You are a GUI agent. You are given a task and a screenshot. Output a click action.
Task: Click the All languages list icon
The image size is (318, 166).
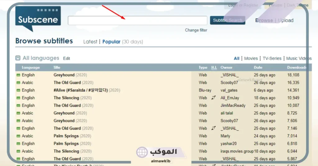[x=18, y=58]
